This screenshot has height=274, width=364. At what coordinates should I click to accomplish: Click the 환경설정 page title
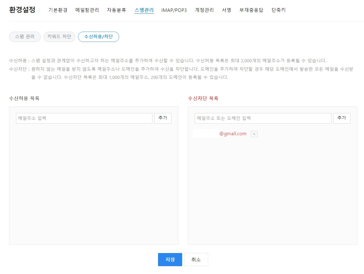(22, 10)
